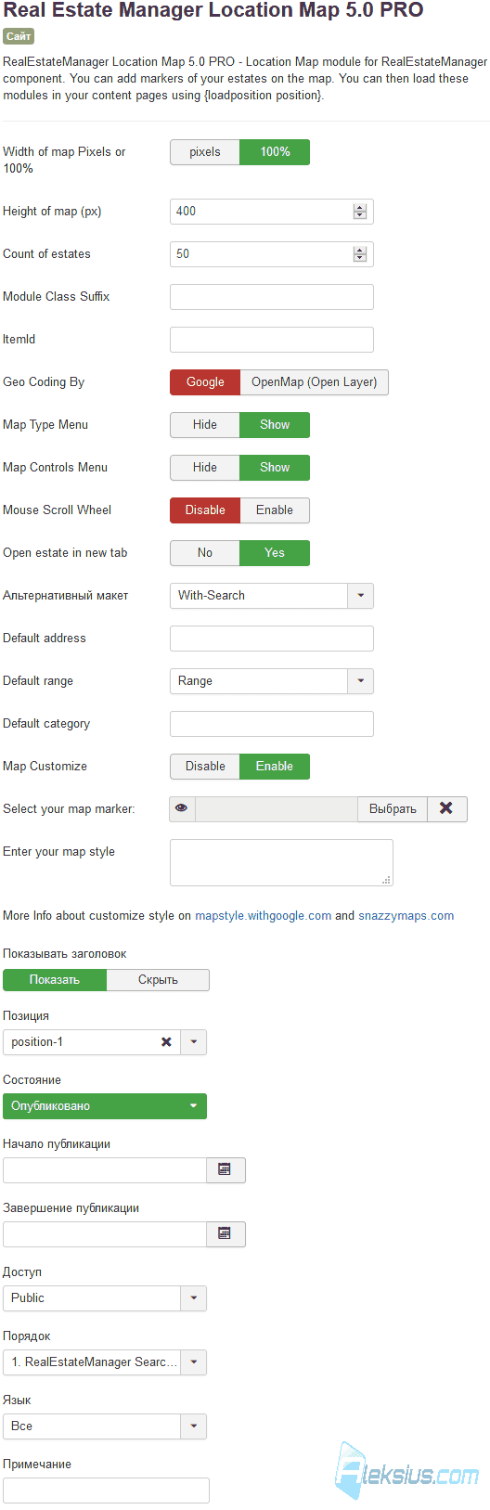The image size is (490, 1510).
Task: Increase Height of map value
Action: point(360,208)
